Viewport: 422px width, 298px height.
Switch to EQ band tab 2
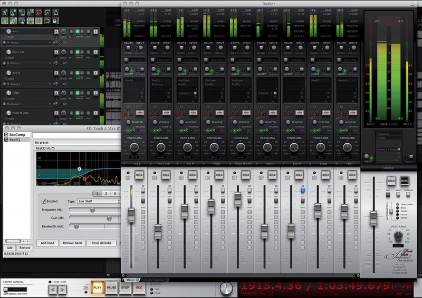[x=105, y=193]
